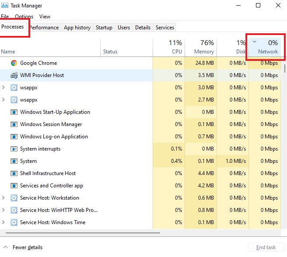Select the System interrupts row
The height and width of the screenshot is (257, 287).
coord(140,149)
